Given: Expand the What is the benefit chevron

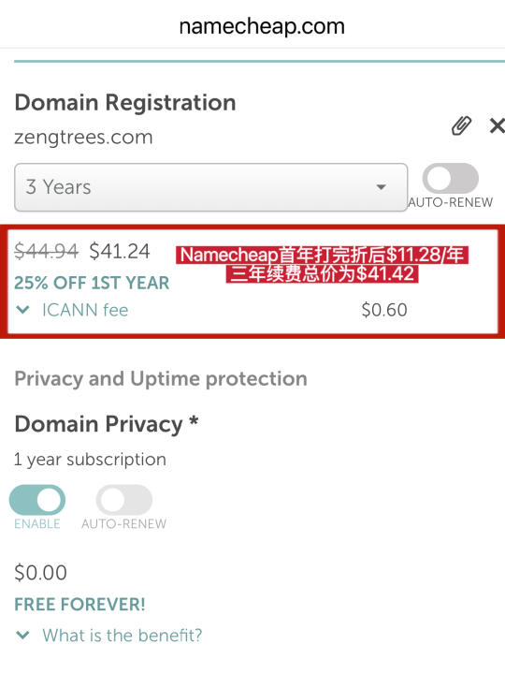Looking at the screenshot, I should [22, 635].
